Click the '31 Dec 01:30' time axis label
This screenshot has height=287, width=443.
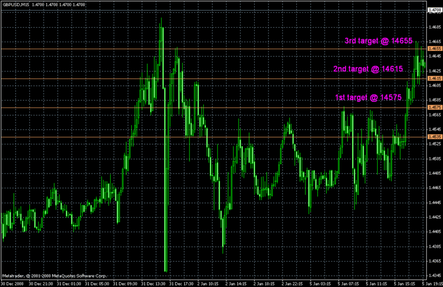[69, 284]
